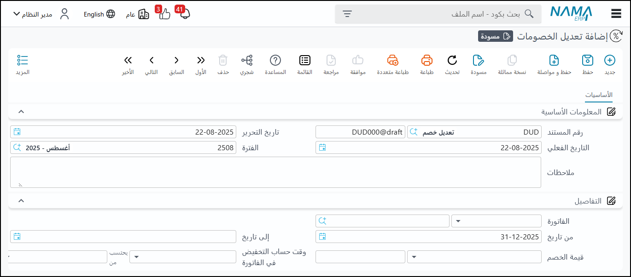Click the List (القائمة) icon
This screenshot has height=277, width=631.
coord(304,61)
